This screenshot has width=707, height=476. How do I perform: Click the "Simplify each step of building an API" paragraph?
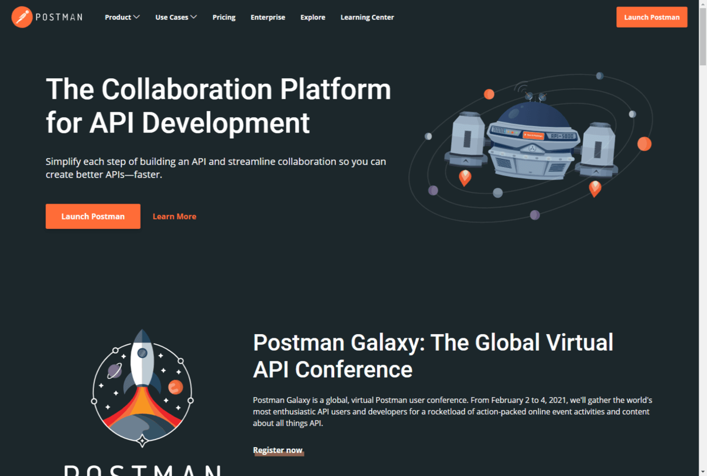point(216,168)
